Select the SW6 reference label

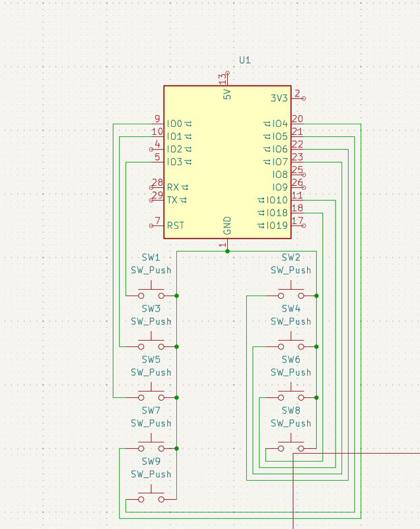click(x=291, y=360)
